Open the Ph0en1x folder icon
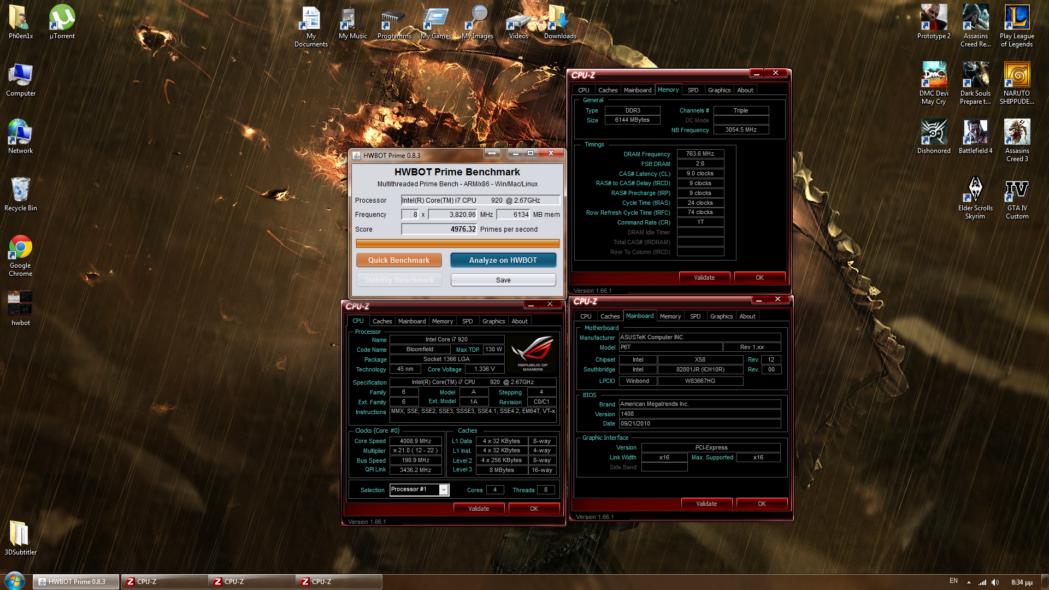 tap(21, 22)
